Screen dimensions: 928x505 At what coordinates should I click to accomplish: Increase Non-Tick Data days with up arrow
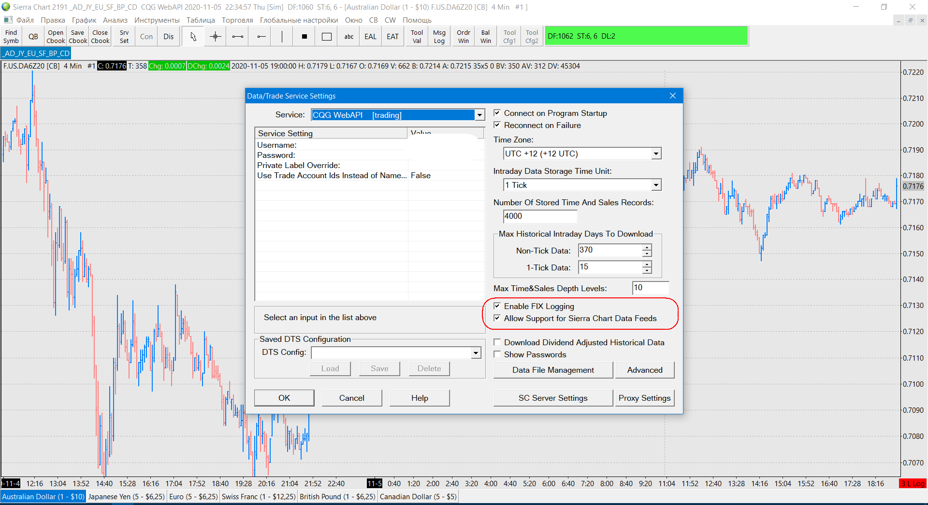(647, 247)
